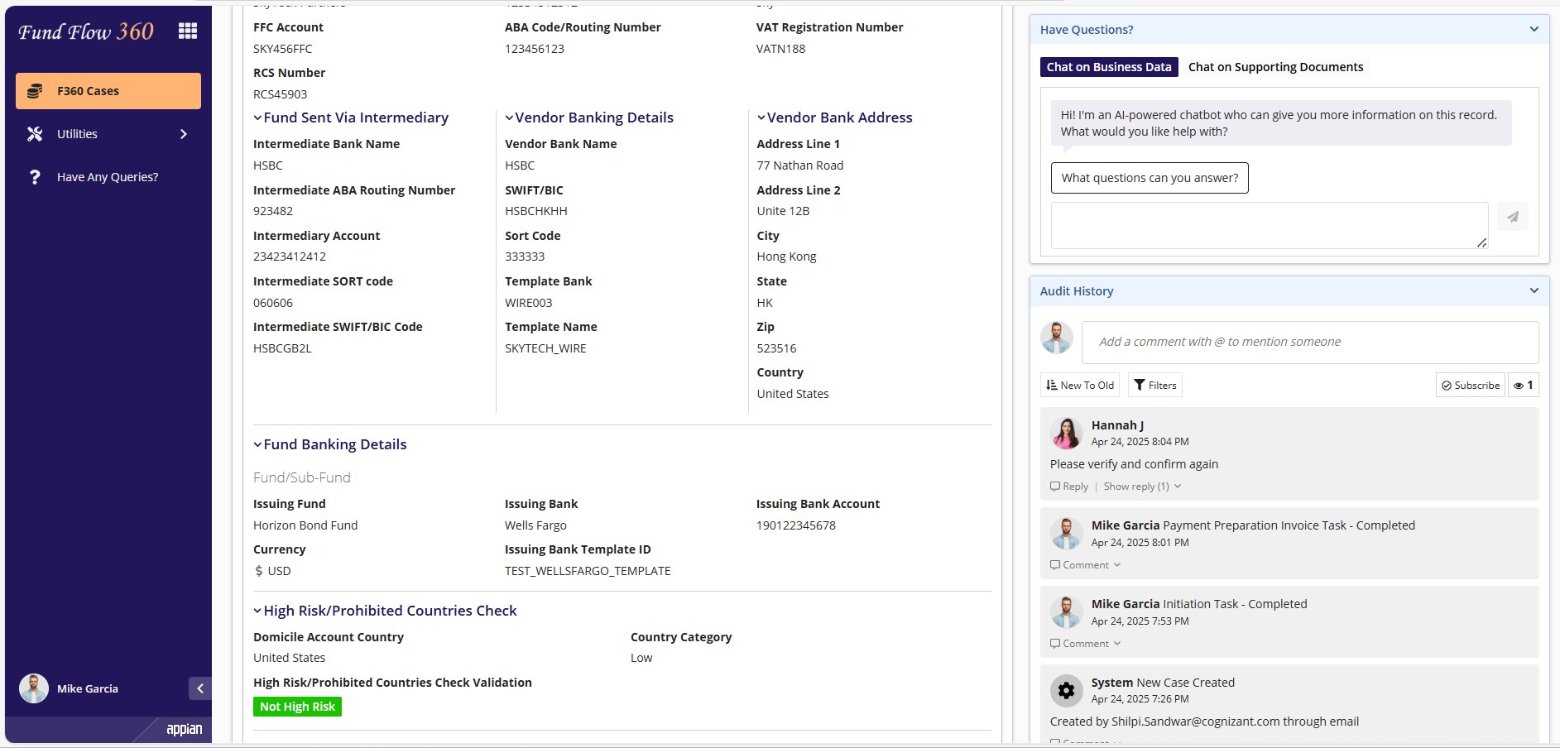The width and height of the screenshot is (1560, 748).
Task: Click the Appian logo
Action: (x=184, y=729)
